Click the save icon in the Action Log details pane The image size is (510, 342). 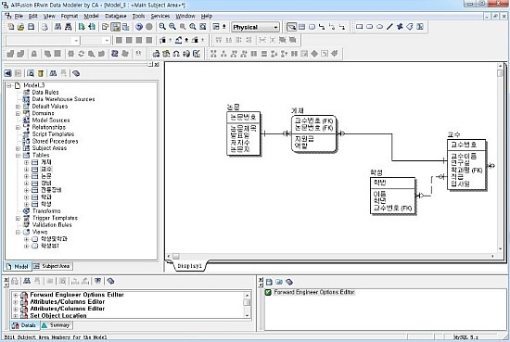point(269,282)
